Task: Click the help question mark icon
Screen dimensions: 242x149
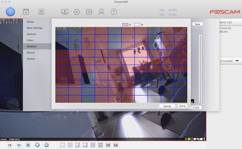Action: point(113,12)
